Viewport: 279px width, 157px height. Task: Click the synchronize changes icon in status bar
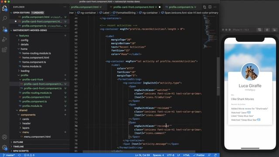click(19, 155)
